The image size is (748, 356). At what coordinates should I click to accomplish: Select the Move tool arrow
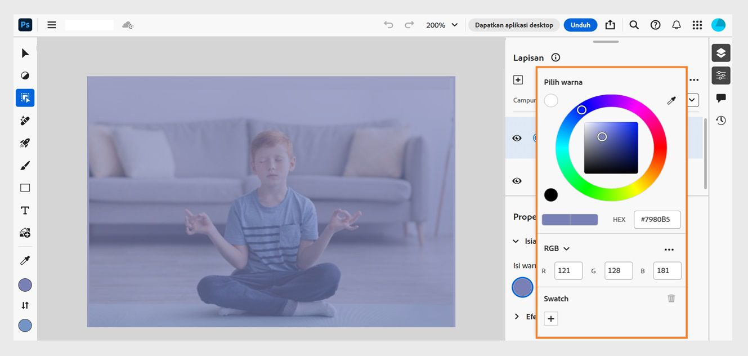click(x=25, y=54)
